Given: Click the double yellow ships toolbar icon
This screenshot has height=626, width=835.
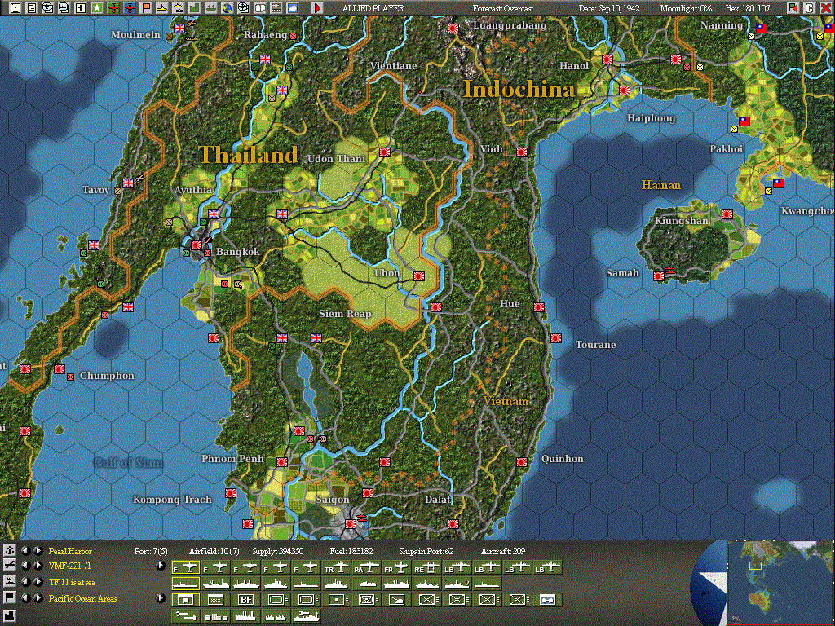Looking at the screenshot, I should coord(179,7).
